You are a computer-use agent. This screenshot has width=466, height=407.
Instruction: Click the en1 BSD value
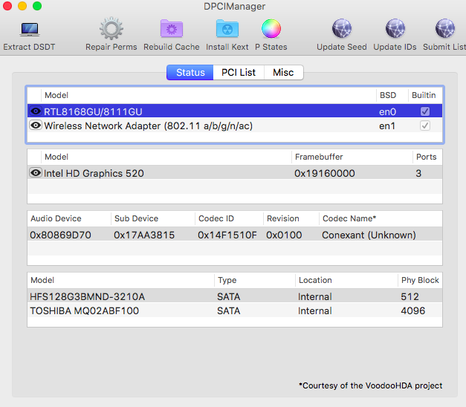[x=387, y=126]
